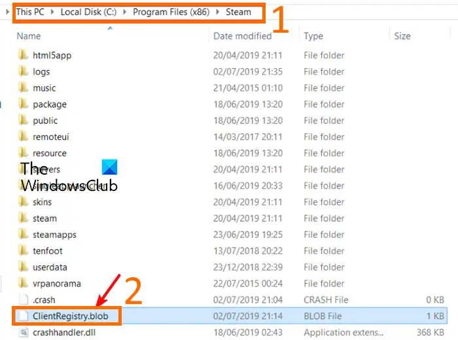Click the date 13/07/2018 20:22
458x340 pixels.
coord(248,250)
